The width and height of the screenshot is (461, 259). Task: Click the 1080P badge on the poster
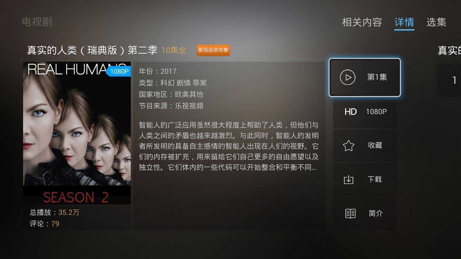point(119,71)
